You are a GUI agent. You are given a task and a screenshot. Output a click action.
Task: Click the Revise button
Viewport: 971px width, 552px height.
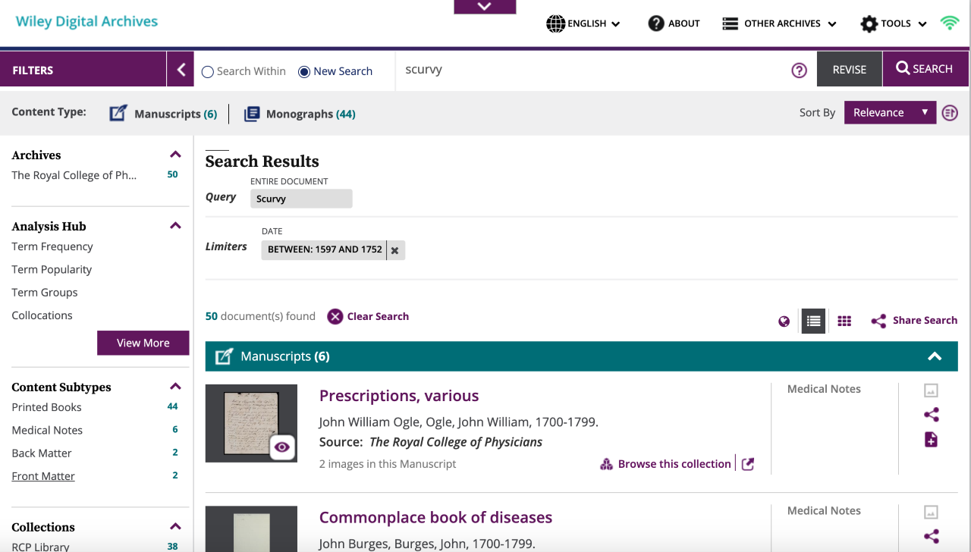click(850, 69)
